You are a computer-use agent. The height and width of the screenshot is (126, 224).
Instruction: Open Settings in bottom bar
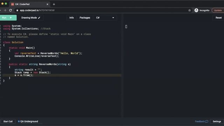pyautogui.click(x=217, y=121)
